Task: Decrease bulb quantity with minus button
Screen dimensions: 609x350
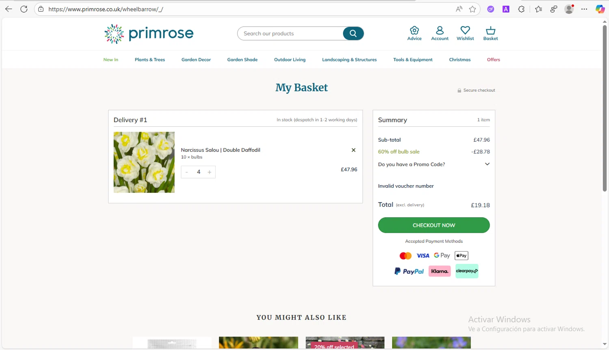Action: click(x=187, y=172)
